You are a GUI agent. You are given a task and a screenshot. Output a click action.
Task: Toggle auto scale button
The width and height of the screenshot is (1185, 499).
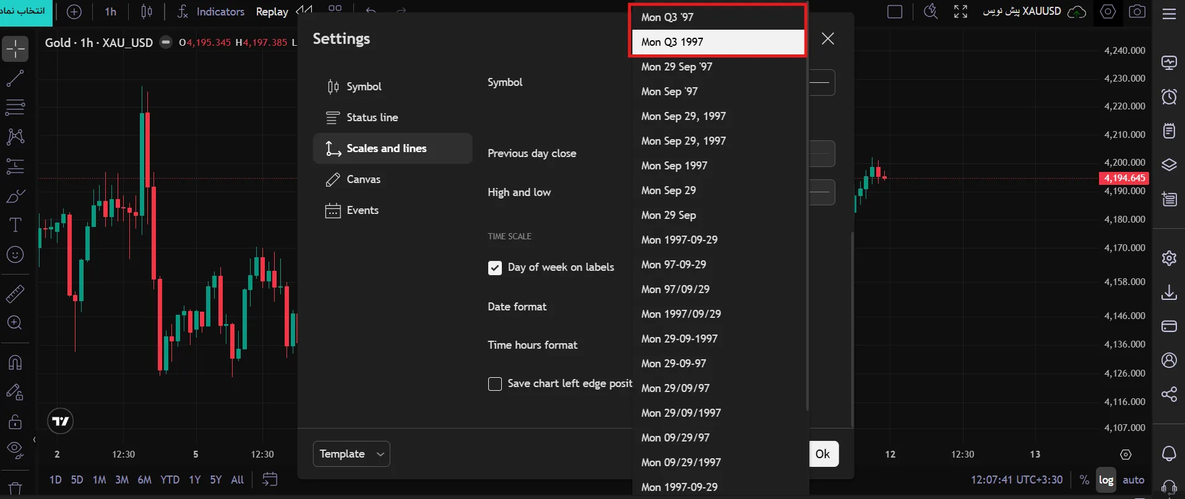(1134, 480)
